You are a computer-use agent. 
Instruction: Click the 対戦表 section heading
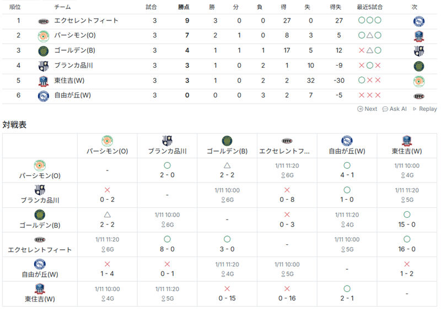point(14,125)
